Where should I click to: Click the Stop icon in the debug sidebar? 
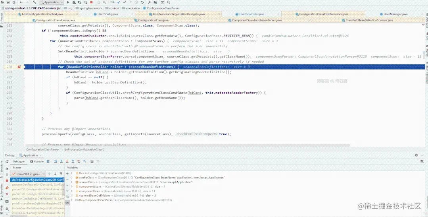pos(7,180)
